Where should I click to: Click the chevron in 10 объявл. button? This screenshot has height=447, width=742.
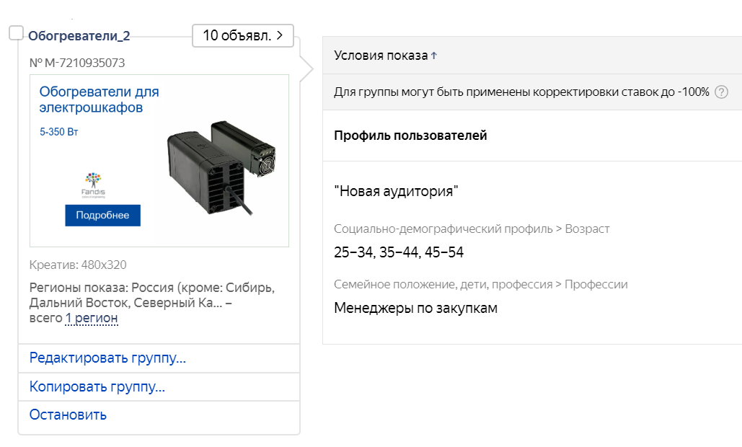click(x=280, y=35)
